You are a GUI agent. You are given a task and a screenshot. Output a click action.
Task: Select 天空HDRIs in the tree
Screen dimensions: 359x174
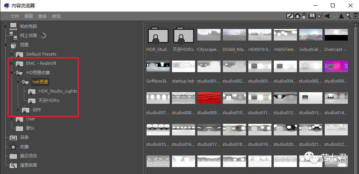(49, 100)
